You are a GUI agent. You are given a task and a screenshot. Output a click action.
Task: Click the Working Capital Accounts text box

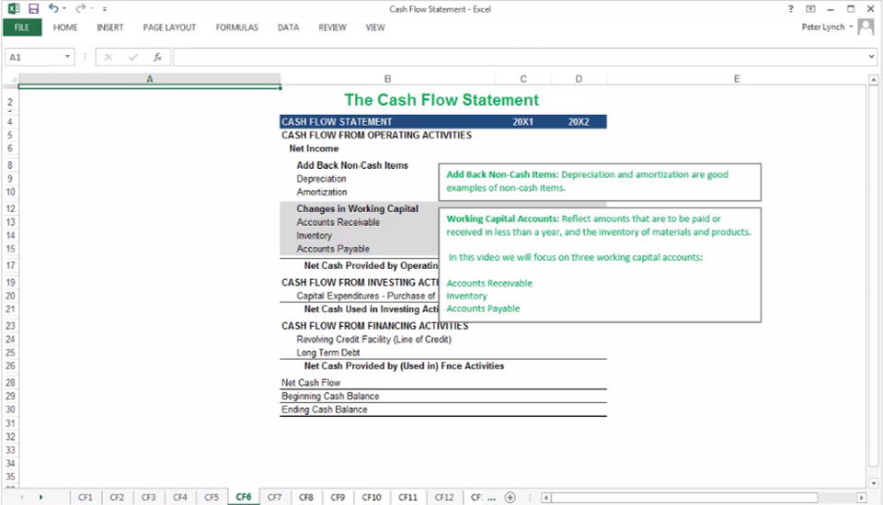600,264
